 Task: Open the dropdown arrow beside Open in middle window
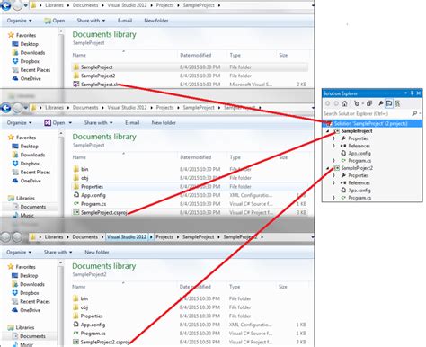click(x=70, y=123)
